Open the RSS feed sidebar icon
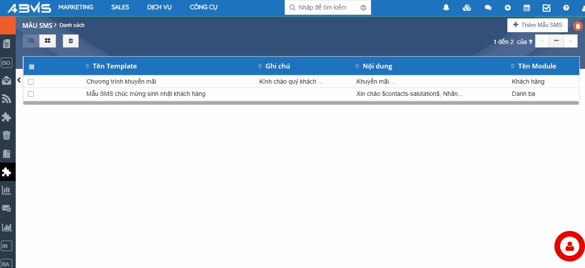 tap(7, 99)
